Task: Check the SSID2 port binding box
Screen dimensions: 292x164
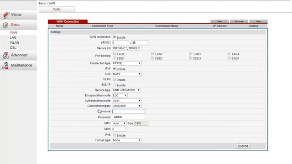Action: (152, 58)
